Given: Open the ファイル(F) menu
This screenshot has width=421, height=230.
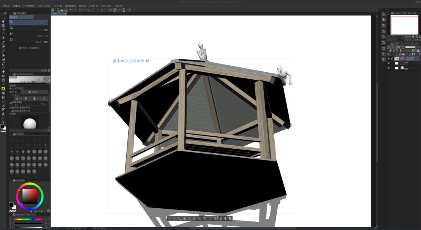Looking at the screenshot, I should [x=6, y=6].
